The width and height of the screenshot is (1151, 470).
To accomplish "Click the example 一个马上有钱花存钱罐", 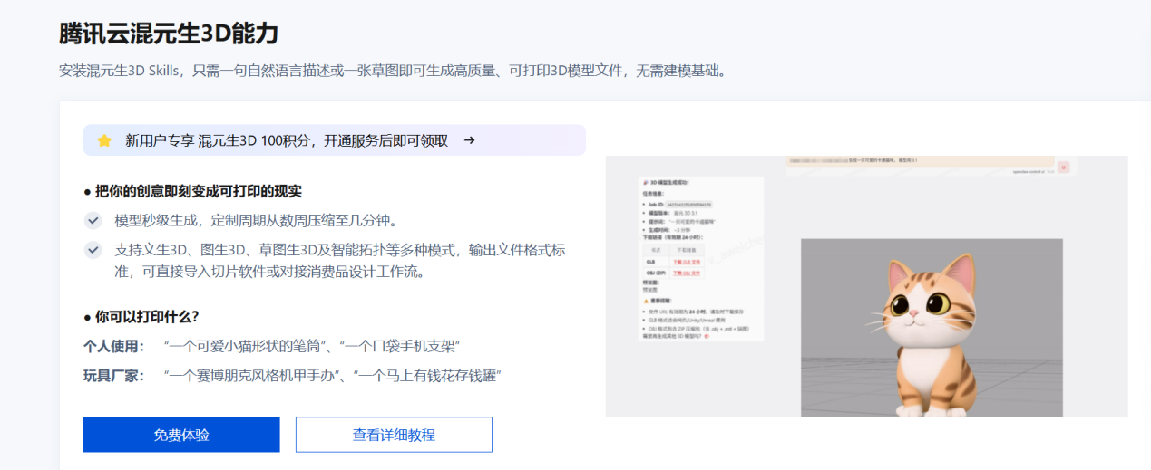I will 429,375.
